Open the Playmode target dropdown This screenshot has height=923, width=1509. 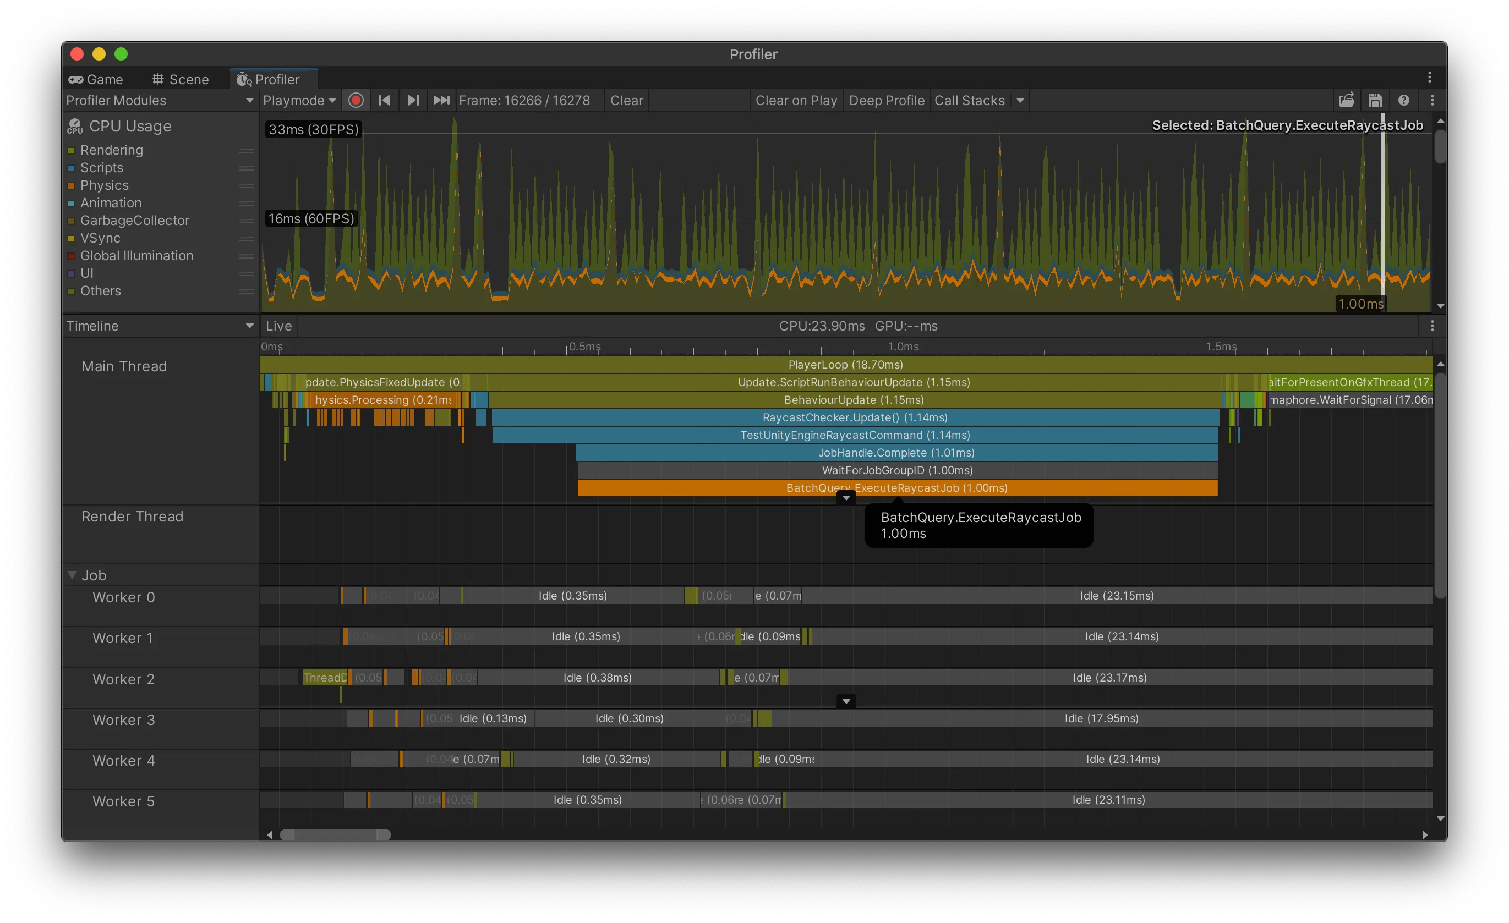pyautogui.click(x=299, y=100)
